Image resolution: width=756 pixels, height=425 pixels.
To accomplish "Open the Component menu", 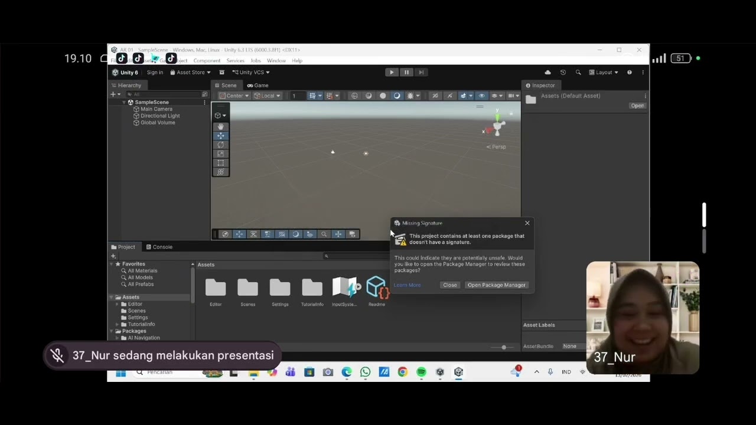I will [207, 61].
